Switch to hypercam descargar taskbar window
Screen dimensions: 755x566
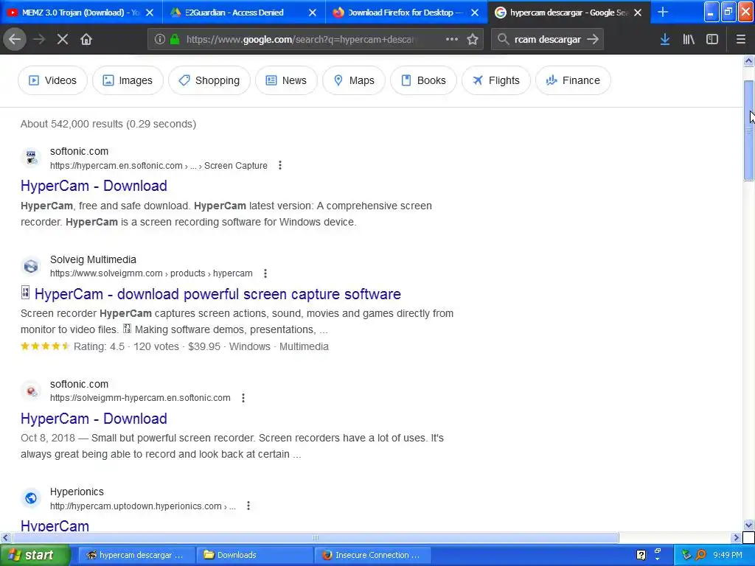pyautogui.click(x=136, y=555)
